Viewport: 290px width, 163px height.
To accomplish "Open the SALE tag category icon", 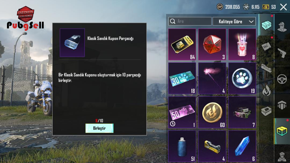I will 266,47.
